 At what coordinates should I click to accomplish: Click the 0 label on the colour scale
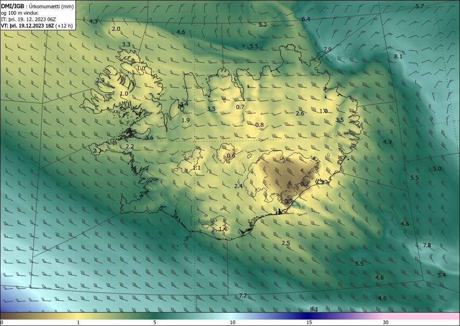[2, 322]
